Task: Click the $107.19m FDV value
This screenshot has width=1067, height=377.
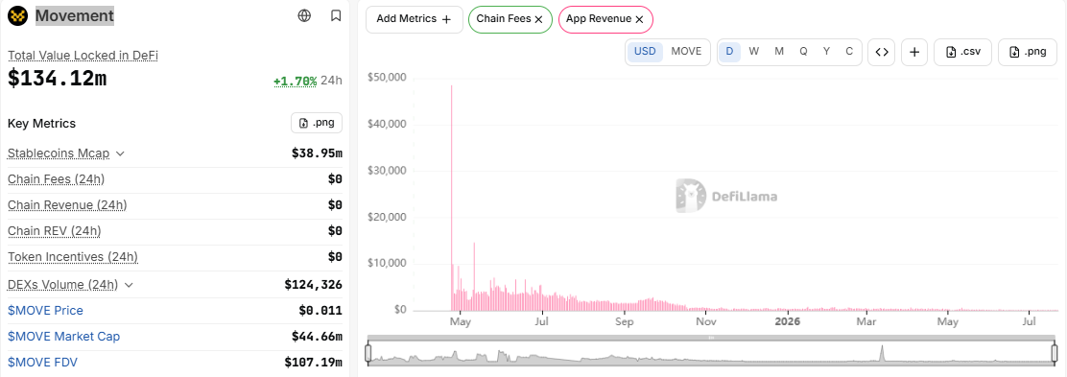Action: 313,362
